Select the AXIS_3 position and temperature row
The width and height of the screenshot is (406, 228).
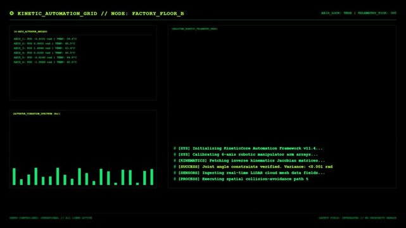click(44, 48)
